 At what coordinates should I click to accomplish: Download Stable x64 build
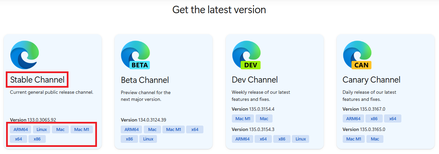[x=19, y=139]
